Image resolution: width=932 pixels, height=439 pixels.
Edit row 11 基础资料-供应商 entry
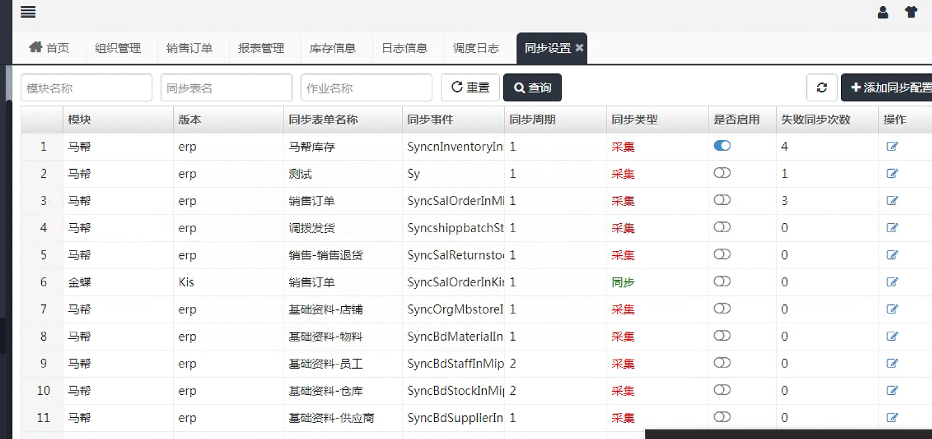coord(892,418)
